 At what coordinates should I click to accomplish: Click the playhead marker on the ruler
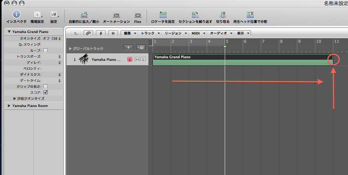coord(225,47)
